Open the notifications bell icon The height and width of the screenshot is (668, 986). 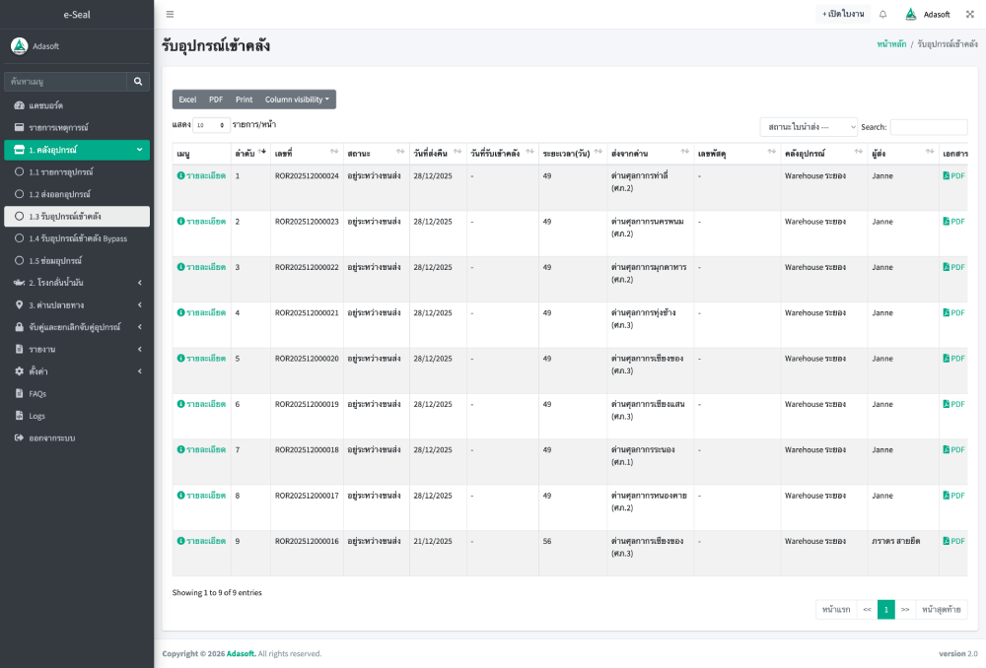[882, 14]
